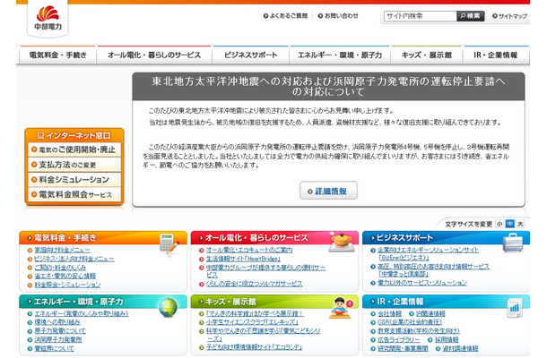Open オール電化・エコキュートのご案内 link
This screenshot has height=358, width=547.
point(249,250)
